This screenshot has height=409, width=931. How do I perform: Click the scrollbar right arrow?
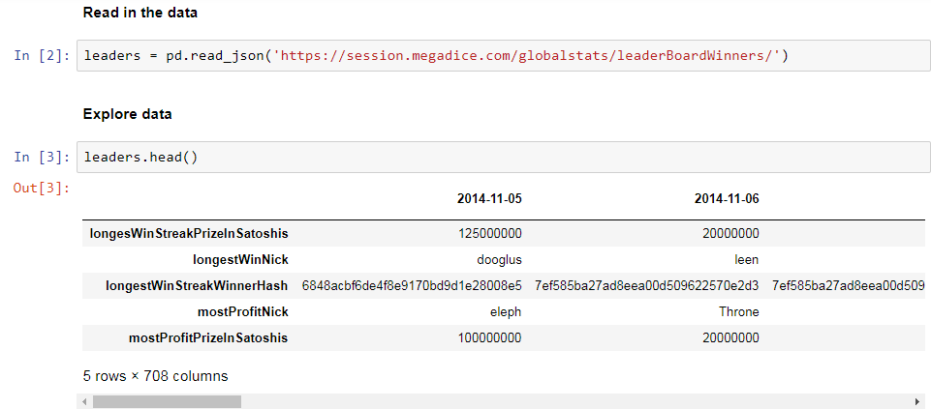(918, 401)
